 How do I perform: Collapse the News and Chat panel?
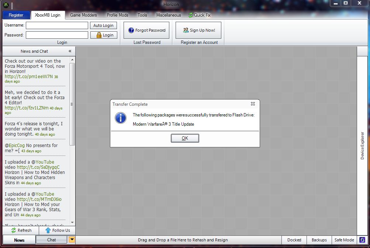70,51
